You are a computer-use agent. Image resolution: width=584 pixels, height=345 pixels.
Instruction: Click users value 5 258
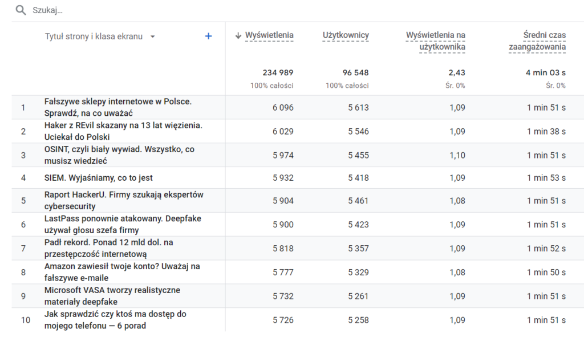[358, 320]
